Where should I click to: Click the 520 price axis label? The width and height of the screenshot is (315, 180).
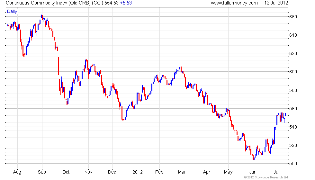(293, 145)
